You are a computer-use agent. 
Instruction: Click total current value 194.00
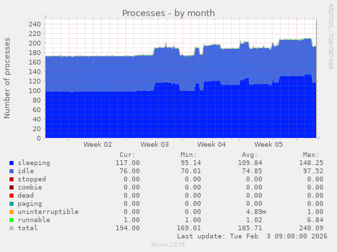pos(127,228)
